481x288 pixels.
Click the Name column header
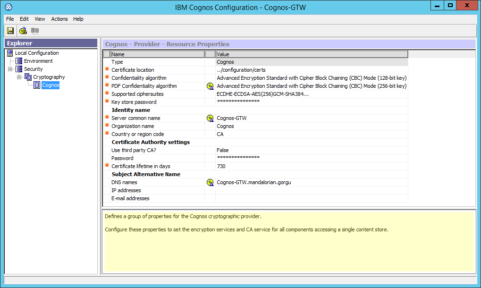[x=157, y=54]
